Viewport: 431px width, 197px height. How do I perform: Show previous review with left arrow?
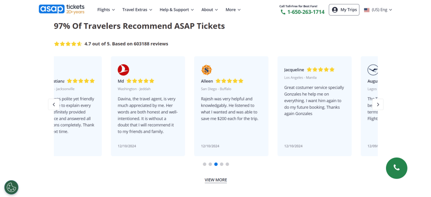click(x=53, y=105)
